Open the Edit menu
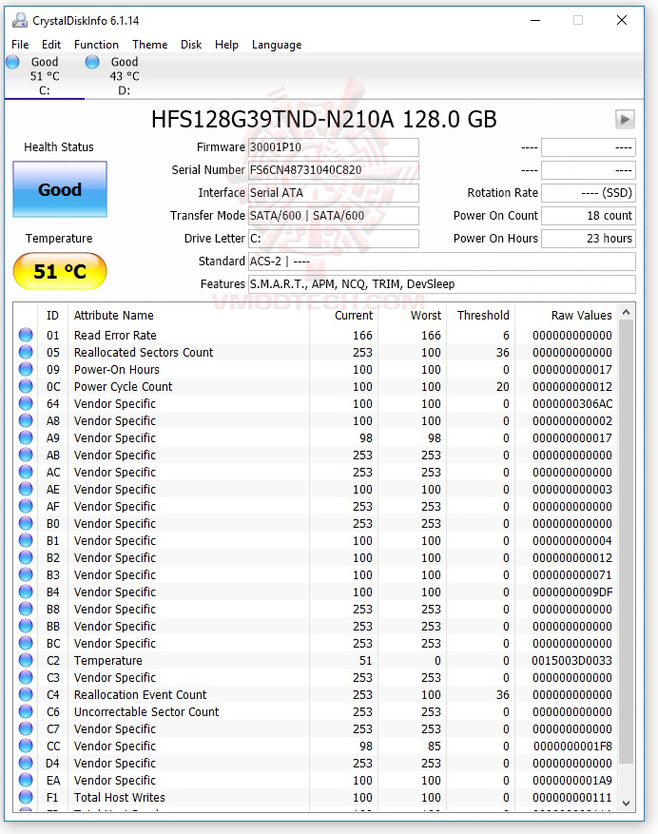The height and width of the screenshot is (834, 658). click(51, 45)
